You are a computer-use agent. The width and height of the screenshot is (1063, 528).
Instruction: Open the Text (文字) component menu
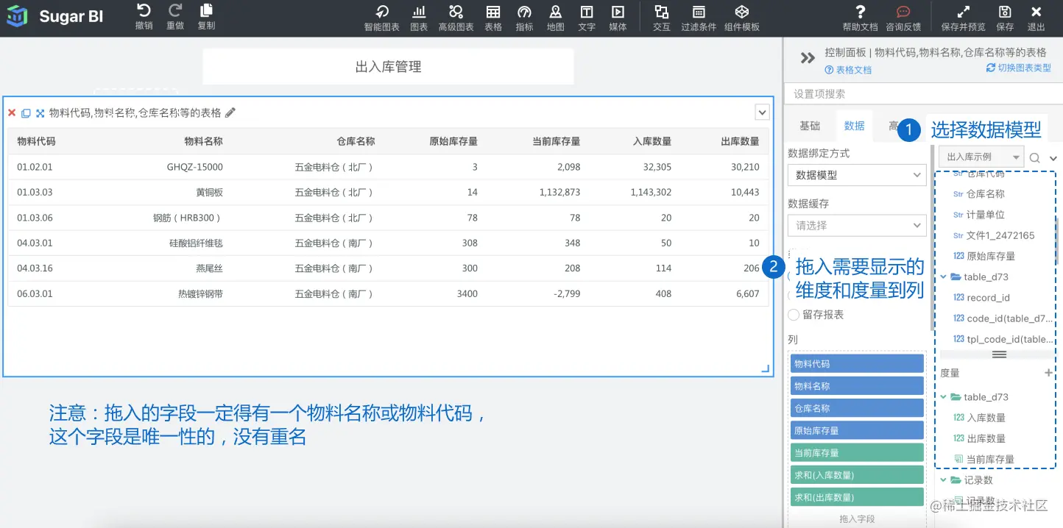[587, 18]
